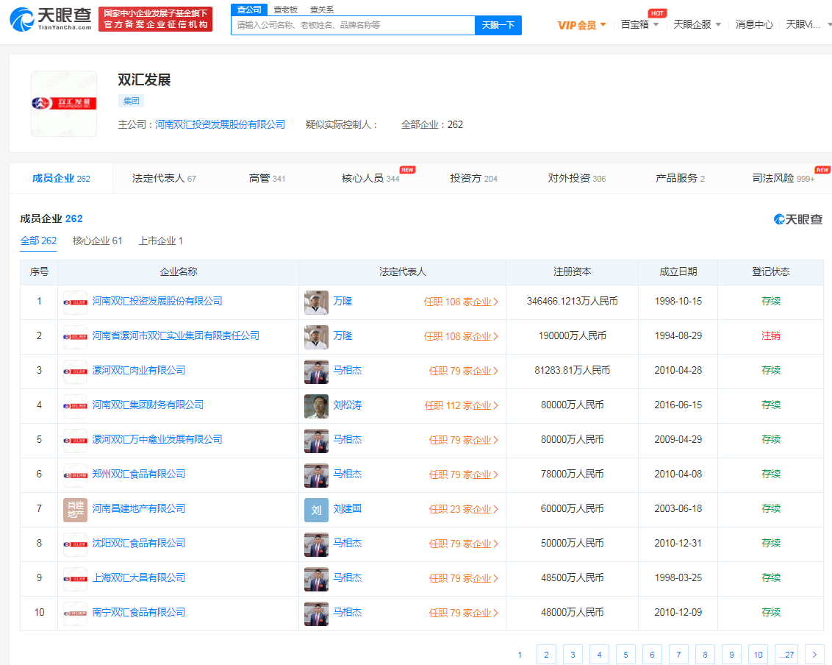Open 万隆 profile link in row 2

click(x=343, y=335)
